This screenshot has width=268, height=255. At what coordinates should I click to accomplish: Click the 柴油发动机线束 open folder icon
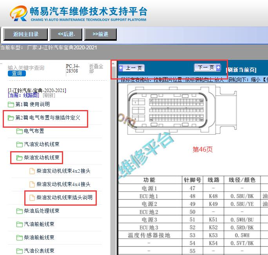(x=20, y=158)
